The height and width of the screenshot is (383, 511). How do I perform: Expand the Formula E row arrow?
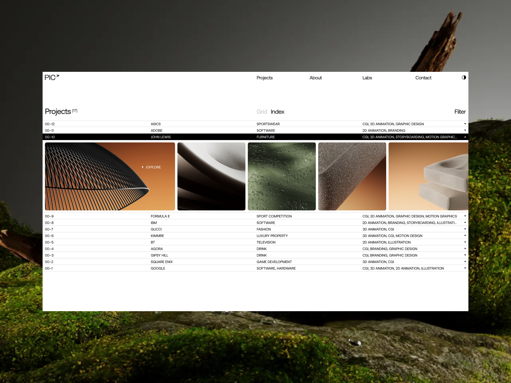465,216
